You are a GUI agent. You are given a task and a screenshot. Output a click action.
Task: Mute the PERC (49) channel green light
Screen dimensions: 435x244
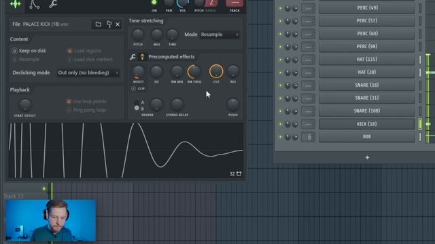pos(280,8)
